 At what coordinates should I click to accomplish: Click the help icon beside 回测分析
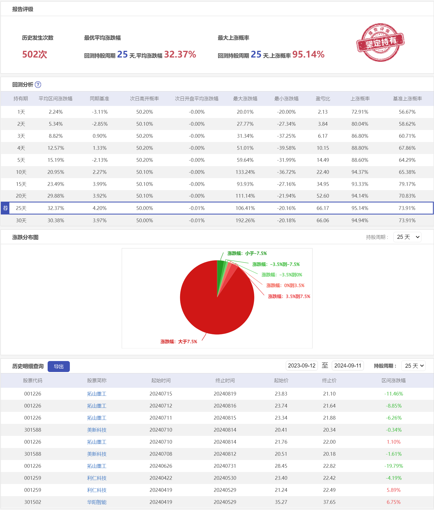tap(38, 85)
